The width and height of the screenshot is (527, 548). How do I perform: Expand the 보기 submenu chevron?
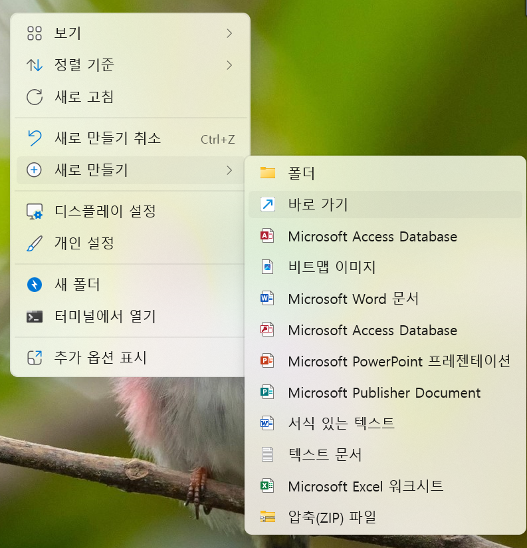click(229, 33)
